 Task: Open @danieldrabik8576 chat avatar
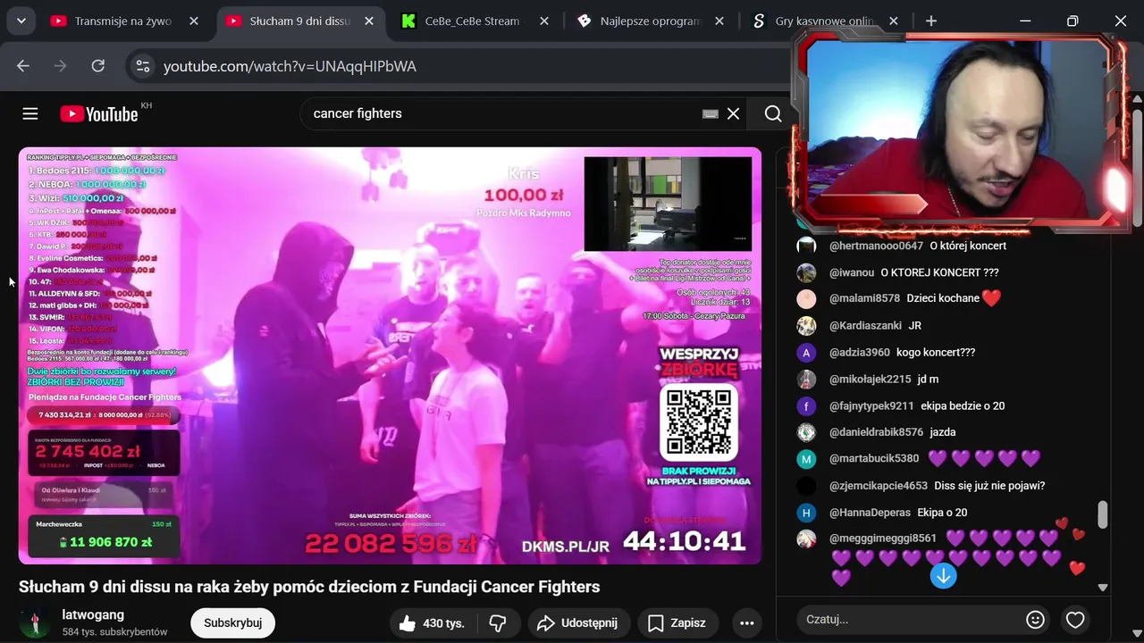(x=806, y=432)
